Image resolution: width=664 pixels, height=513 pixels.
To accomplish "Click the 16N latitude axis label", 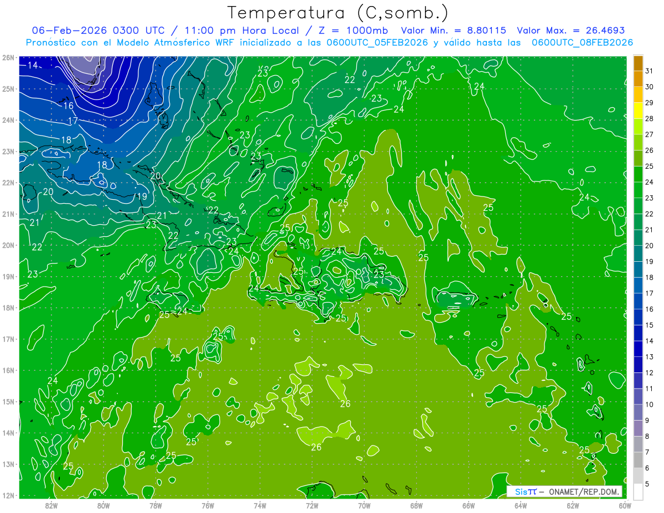I will (8, 370).
